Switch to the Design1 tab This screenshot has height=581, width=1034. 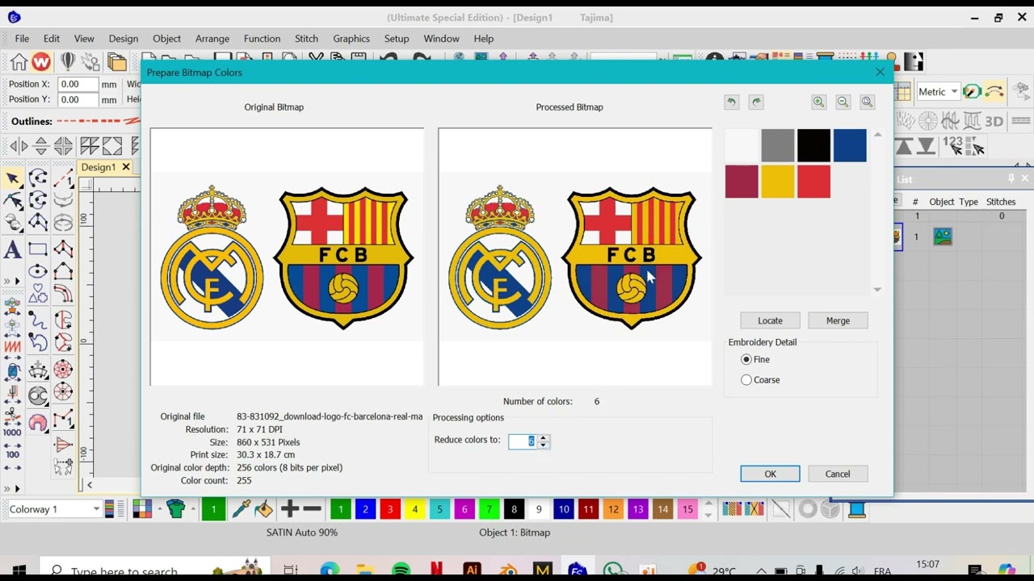coord(99,167)
